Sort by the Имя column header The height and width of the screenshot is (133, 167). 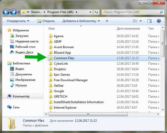(x=52, y=29)
